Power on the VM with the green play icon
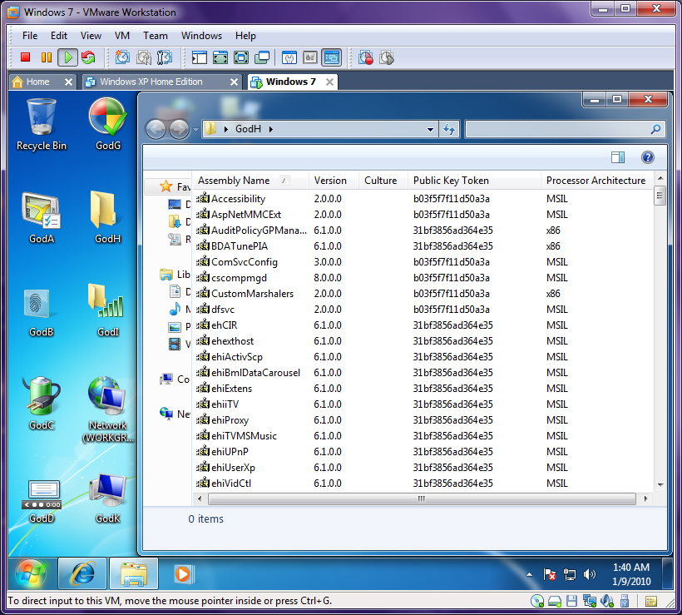The height and width of the screenshot is (615, 682). pyautogui.click(x=68, y=57)
